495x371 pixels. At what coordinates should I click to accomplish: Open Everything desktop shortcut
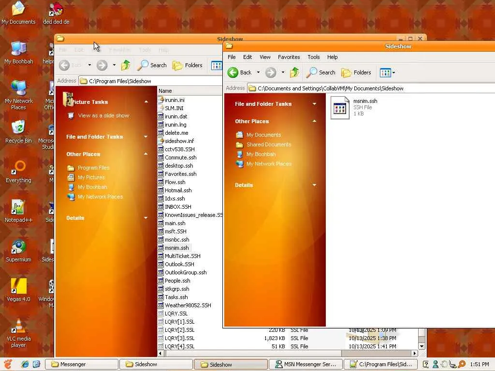pos(19,171)
